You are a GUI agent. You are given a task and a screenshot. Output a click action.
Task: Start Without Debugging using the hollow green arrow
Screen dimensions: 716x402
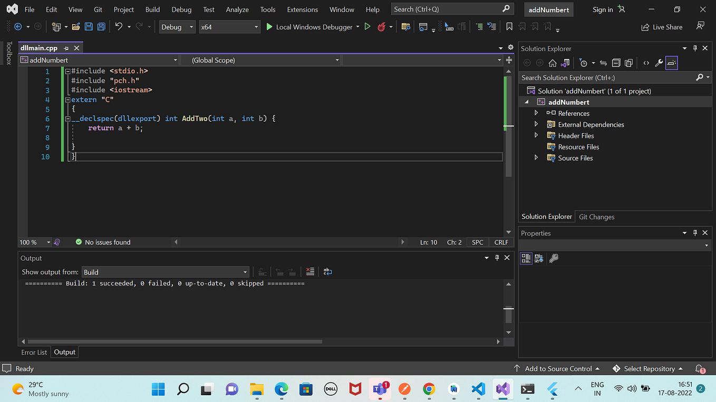(367, 27)
